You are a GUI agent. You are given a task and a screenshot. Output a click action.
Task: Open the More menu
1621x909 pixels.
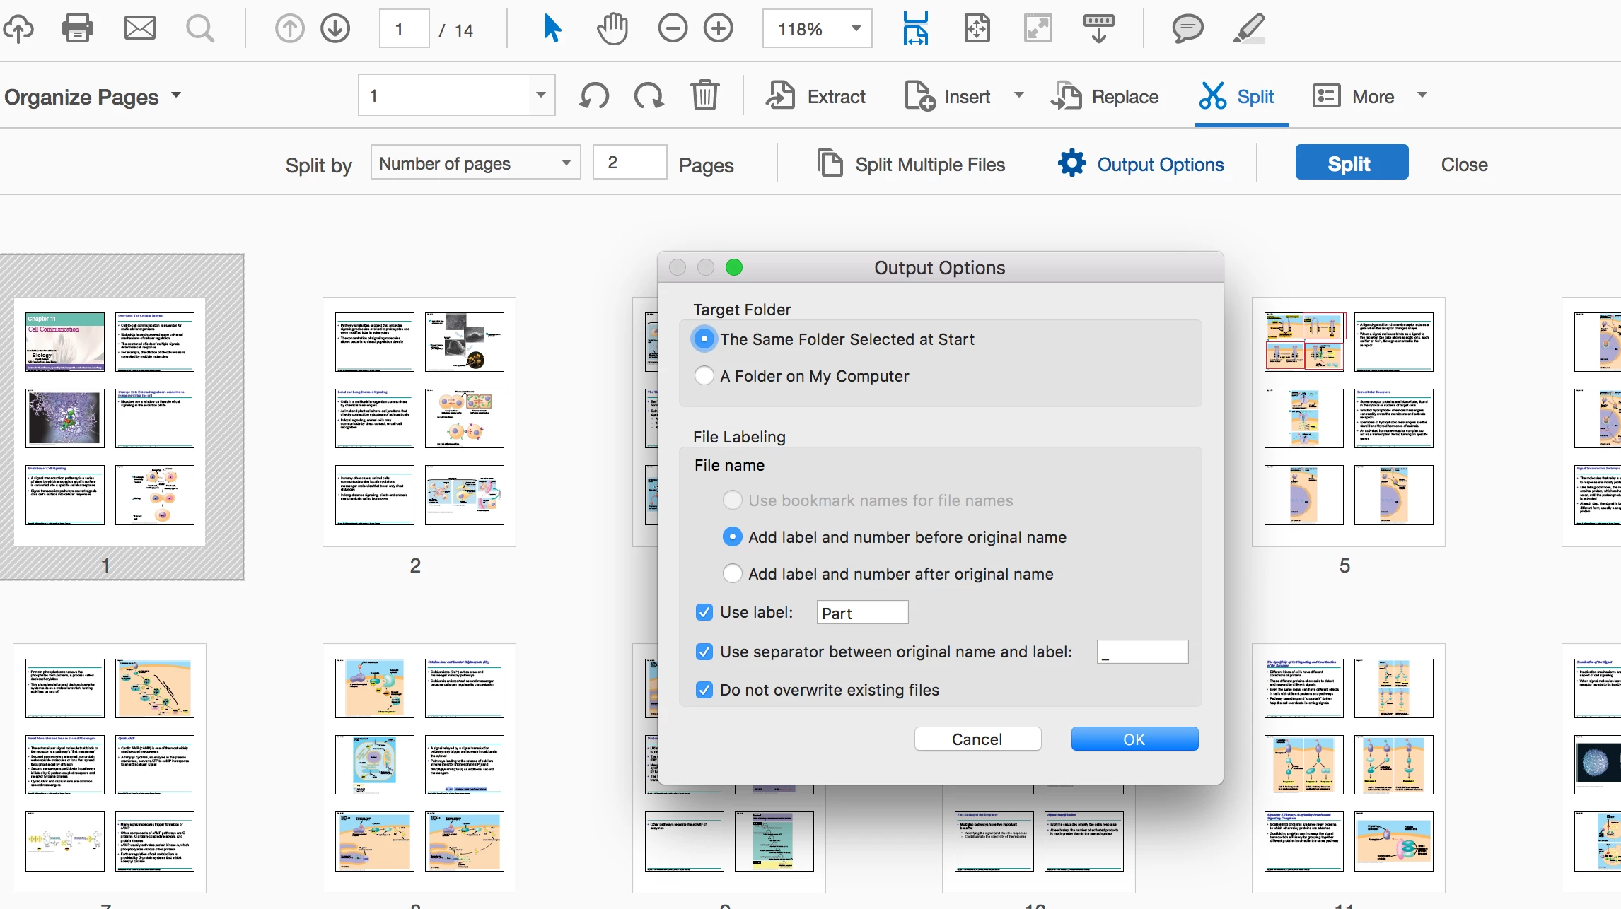pos(1370,96)
